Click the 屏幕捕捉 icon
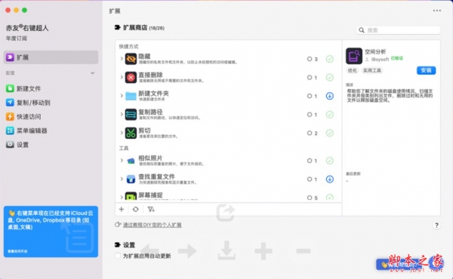The image size is (453, 279). tap(131, 196)
